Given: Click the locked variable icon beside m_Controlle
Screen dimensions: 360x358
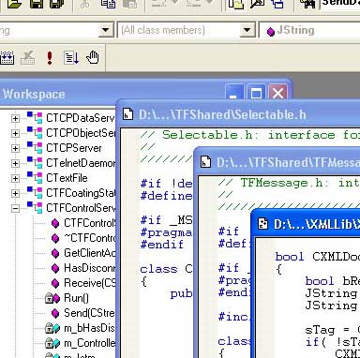Looking at the screenshot, I should [52, 343].
